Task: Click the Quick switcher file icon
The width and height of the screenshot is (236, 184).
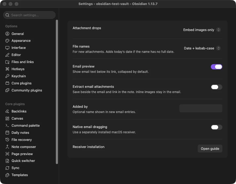Action: tap(7, 161)
